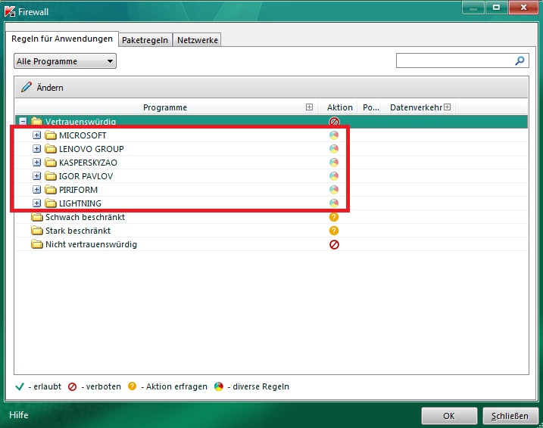Click diverse rules icon in MICROSOFT row
The width and height of the screenshot is (543, 428).
click(x=334, y=135)
